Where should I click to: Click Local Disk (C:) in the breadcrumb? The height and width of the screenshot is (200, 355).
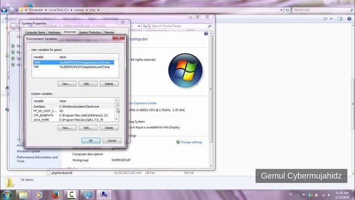tap(59, 10)
